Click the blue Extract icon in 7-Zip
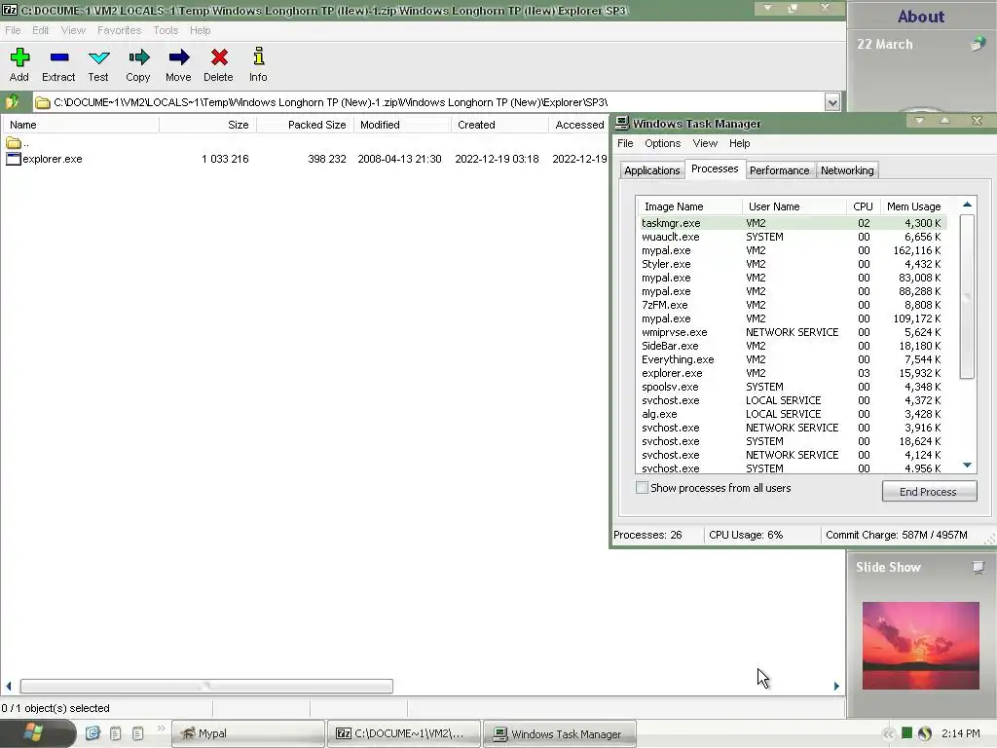997x748 pixels. (x=59, y=57)
